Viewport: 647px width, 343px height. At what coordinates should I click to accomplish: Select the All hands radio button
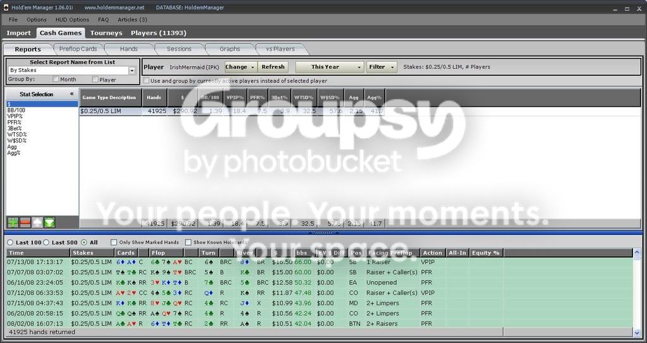coord(84,243)
